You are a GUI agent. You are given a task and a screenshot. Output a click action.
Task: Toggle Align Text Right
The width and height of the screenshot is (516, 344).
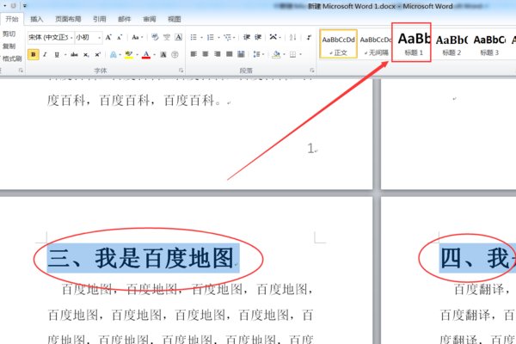tap(218, 54)
